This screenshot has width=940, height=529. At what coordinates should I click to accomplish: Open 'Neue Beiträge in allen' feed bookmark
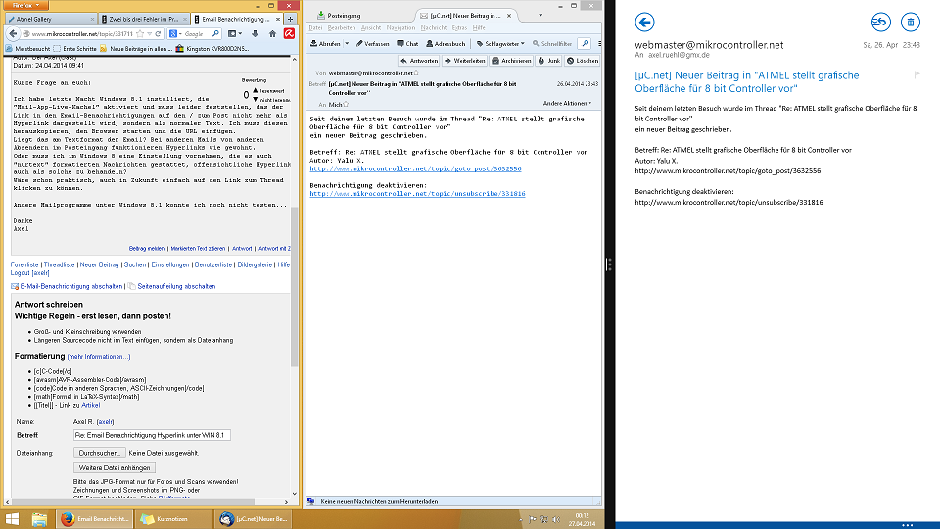pyautogui.click(x=135, y=49)
